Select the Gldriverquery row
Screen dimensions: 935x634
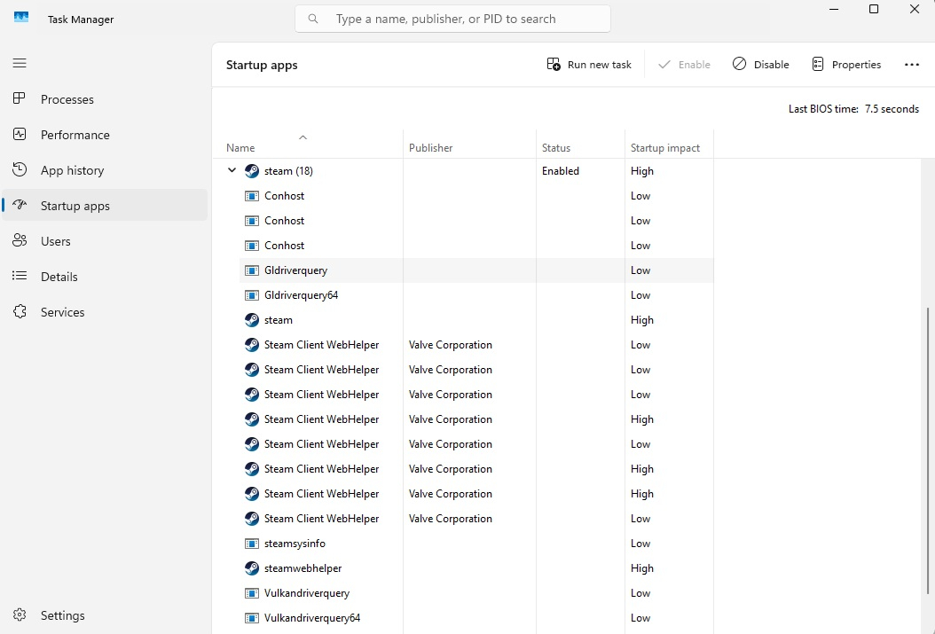476,270
